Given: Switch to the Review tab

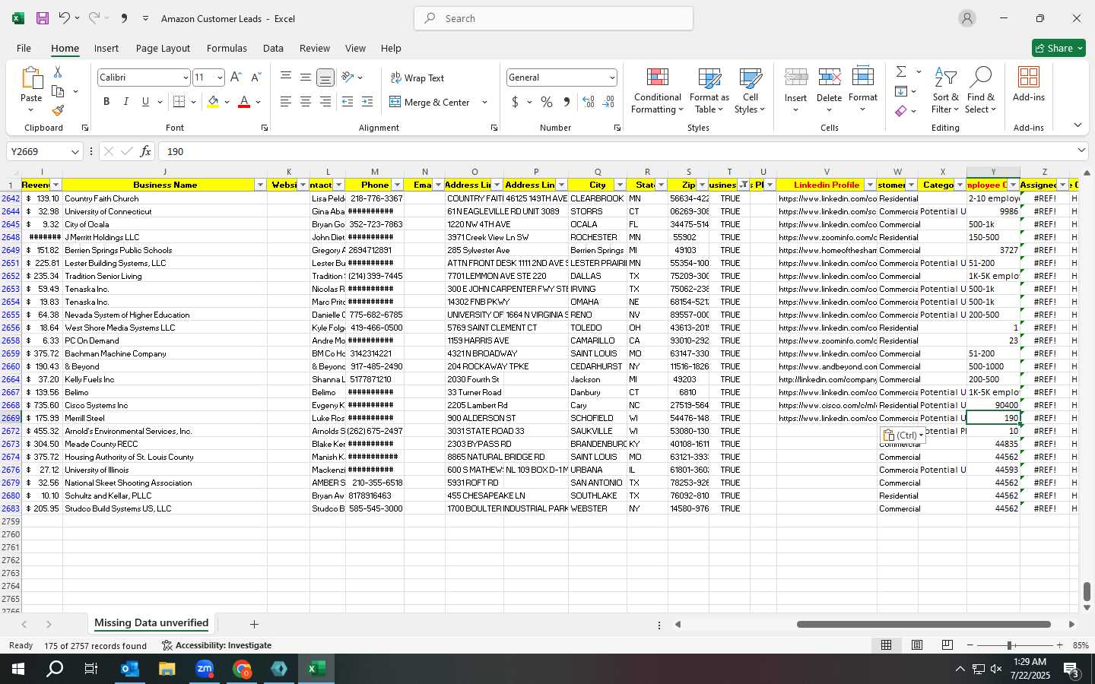Looking at the screenshot, I should (314, 48).
